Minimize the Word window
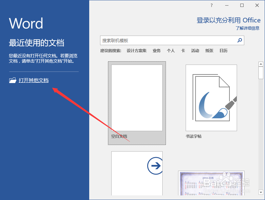The width and height of the screenshot is (265, 200). [x=227, y=5]
